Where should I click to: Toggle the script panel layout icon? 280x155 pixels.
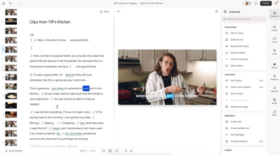[216, 12]
